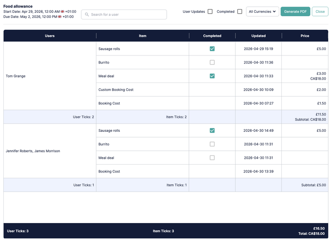Screen dimensions: 332x245
Task: Tick the Completed filter checkbox in header
Action: point(240,12)
